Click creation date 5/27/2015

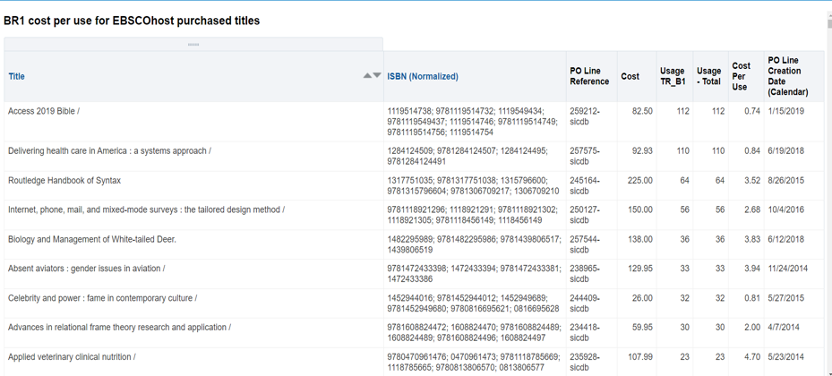click(x=786, y=299)
